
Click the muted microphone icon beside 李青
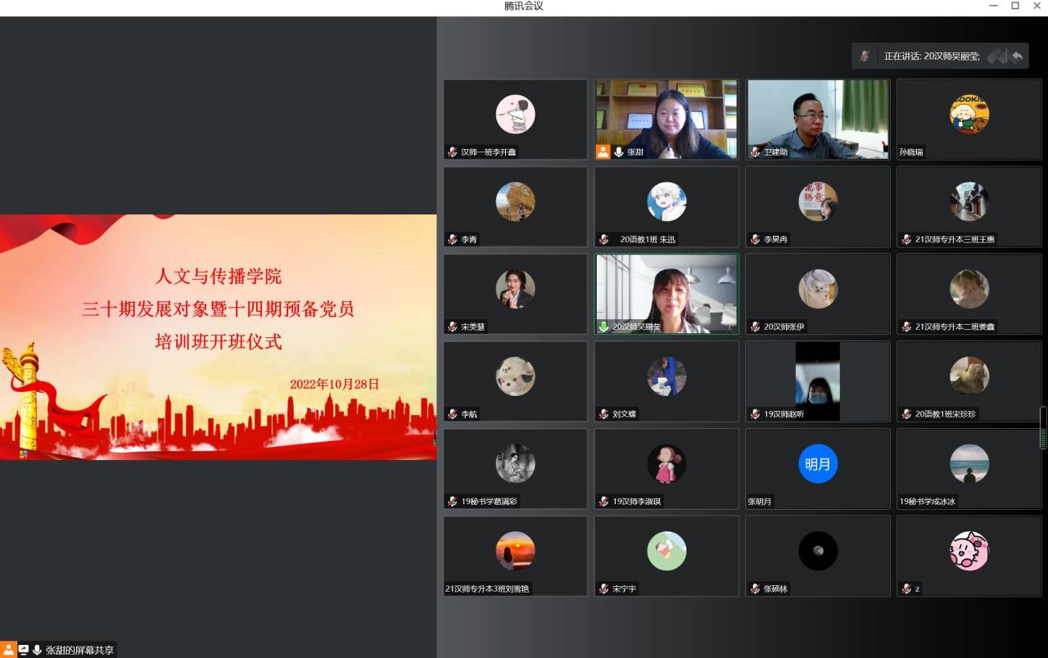(452, 240)
